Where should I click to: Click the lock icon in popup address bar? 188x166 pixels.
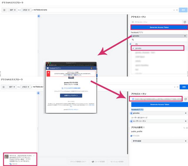[47, 65]
